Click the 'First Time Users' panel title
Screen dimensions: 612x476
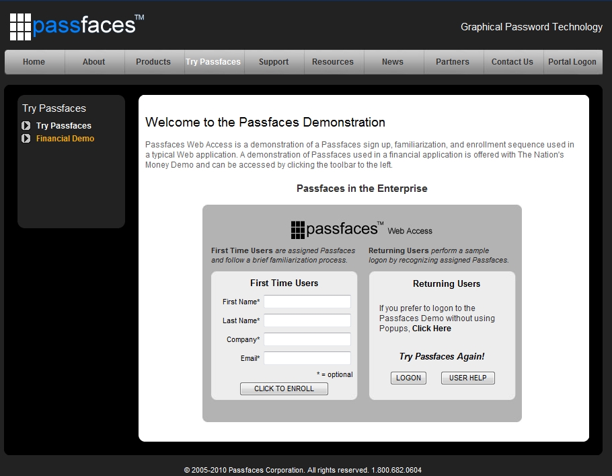click(x=284, y=283)
